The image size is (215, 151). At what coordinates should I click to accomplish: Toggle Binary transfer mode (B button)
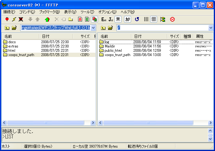[x=87, y=19]
